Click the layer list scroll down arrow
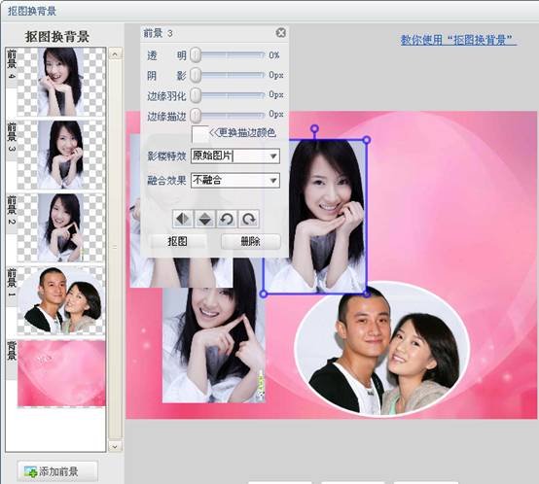The height and width of the screenshot is (484, 539). pos(115,447)
